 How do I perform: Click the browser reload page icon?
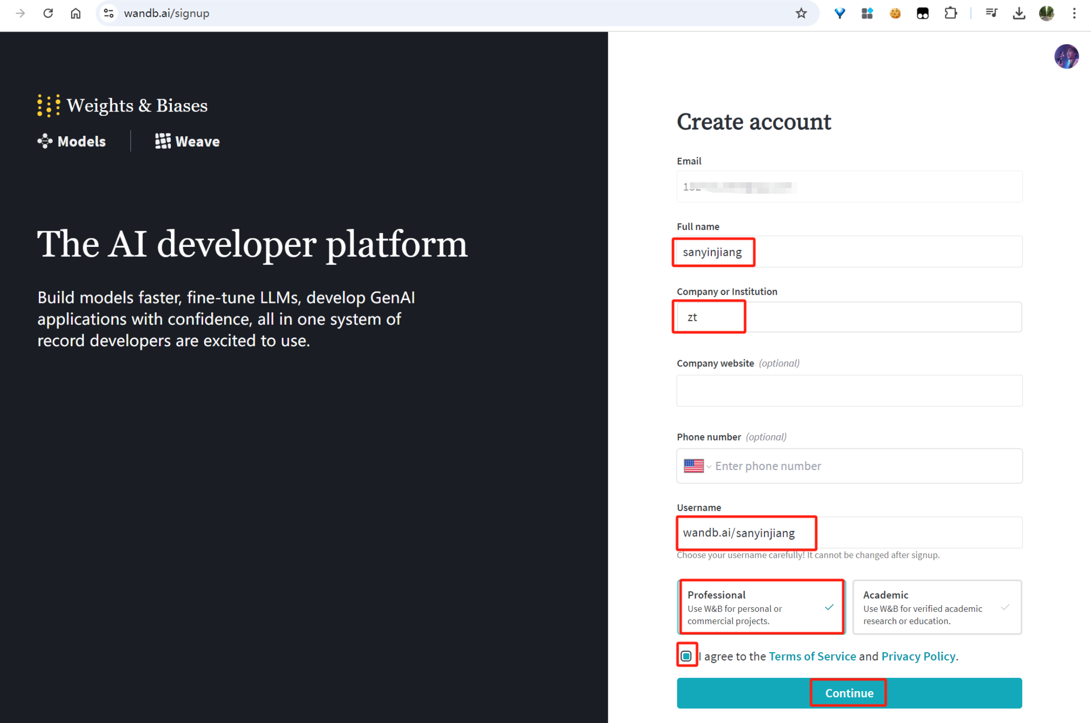click(x=48, y=13)
